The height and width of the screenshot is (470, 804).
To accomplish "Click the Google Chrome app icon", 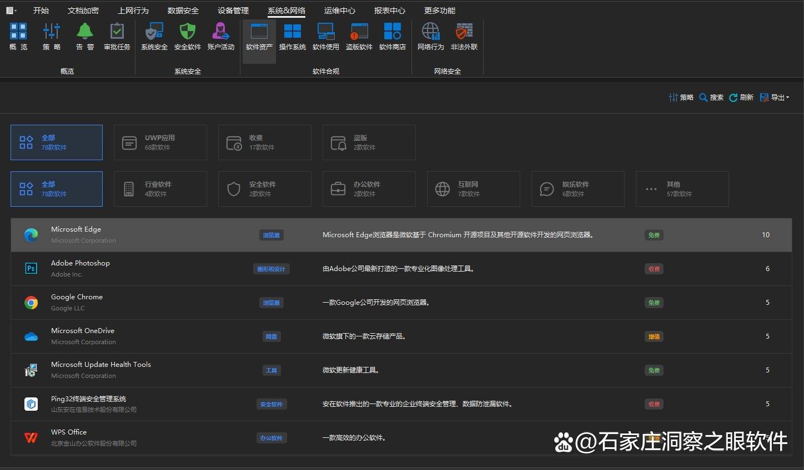I will pos(31,303).
